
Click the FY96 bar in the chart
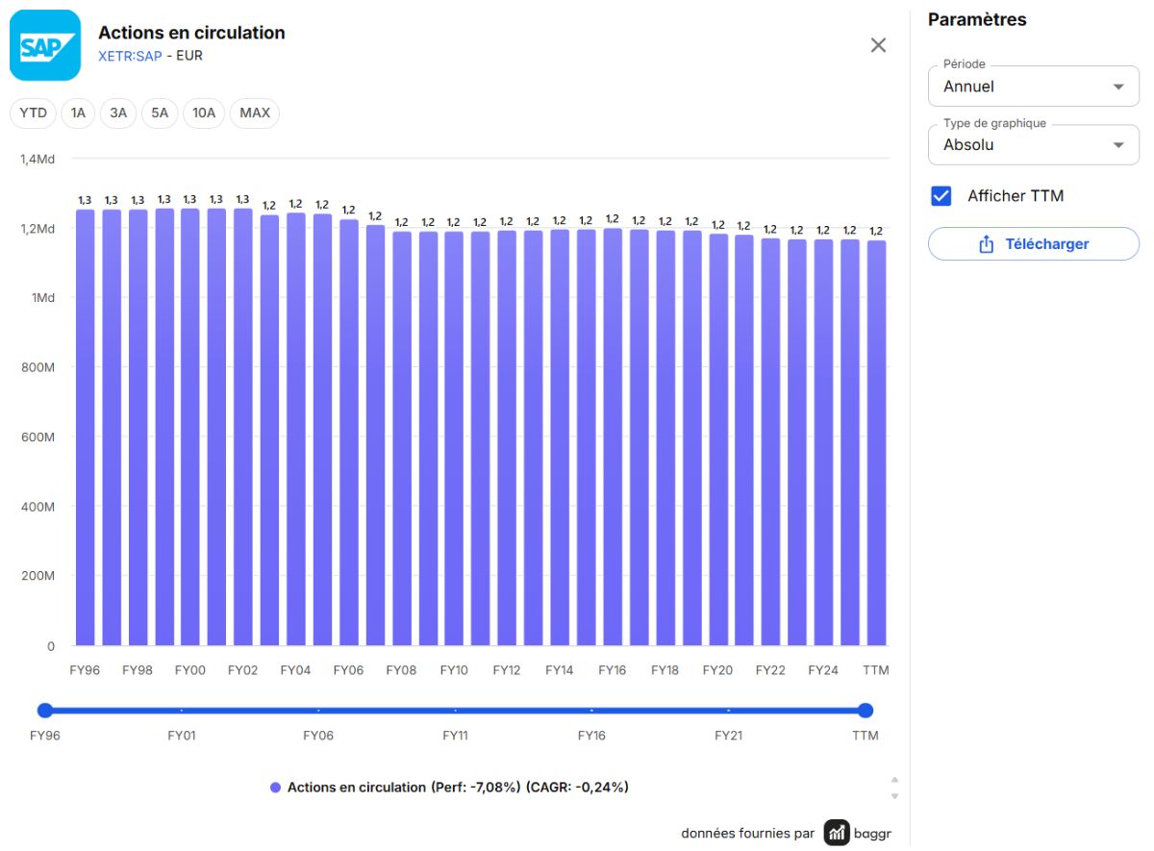(86, 428)
